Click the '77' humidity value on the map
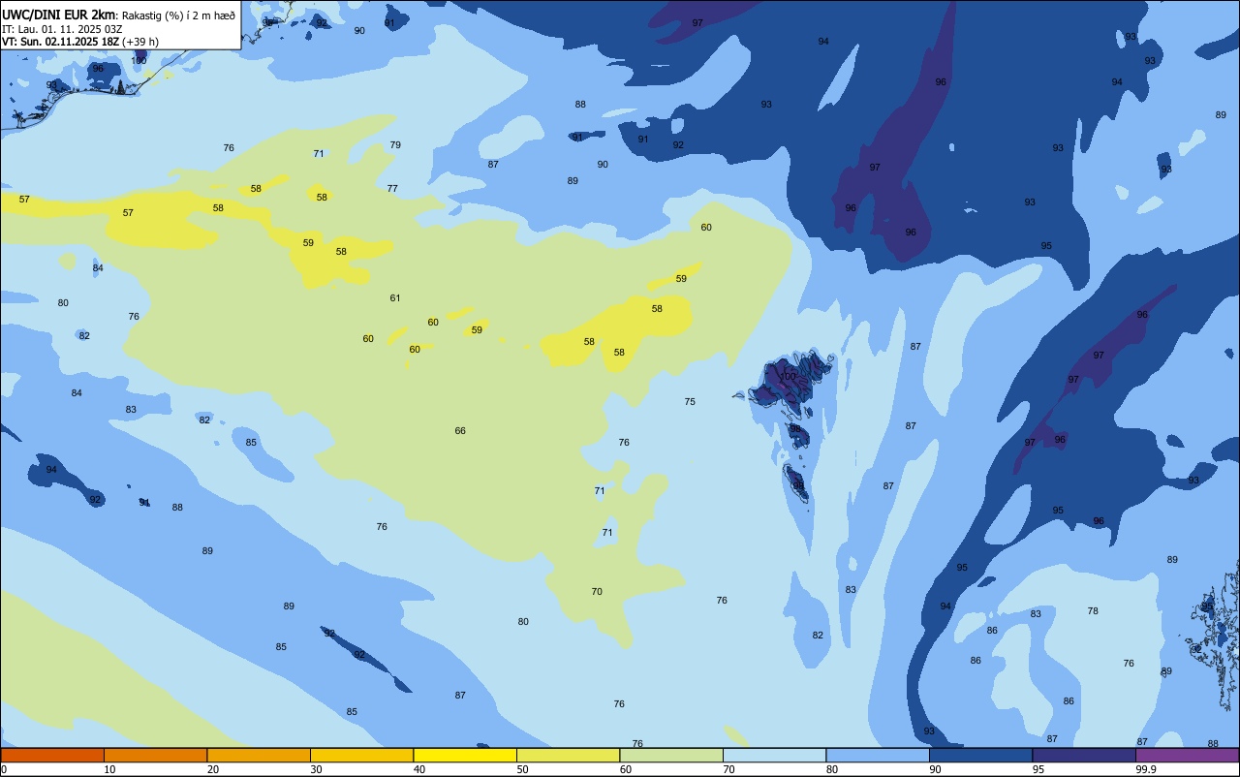 click(x=392, y=188)
